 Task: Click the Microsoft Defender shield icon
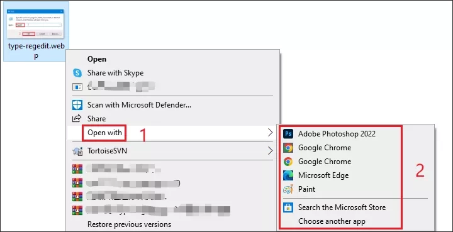(77, 105)
